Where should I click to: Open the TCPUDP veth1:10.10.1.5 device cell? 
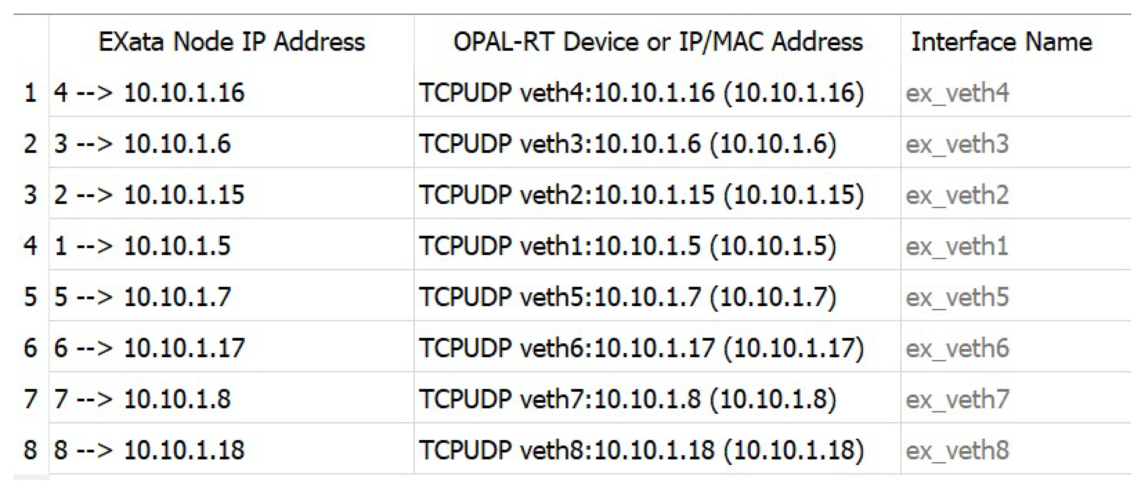627,246
